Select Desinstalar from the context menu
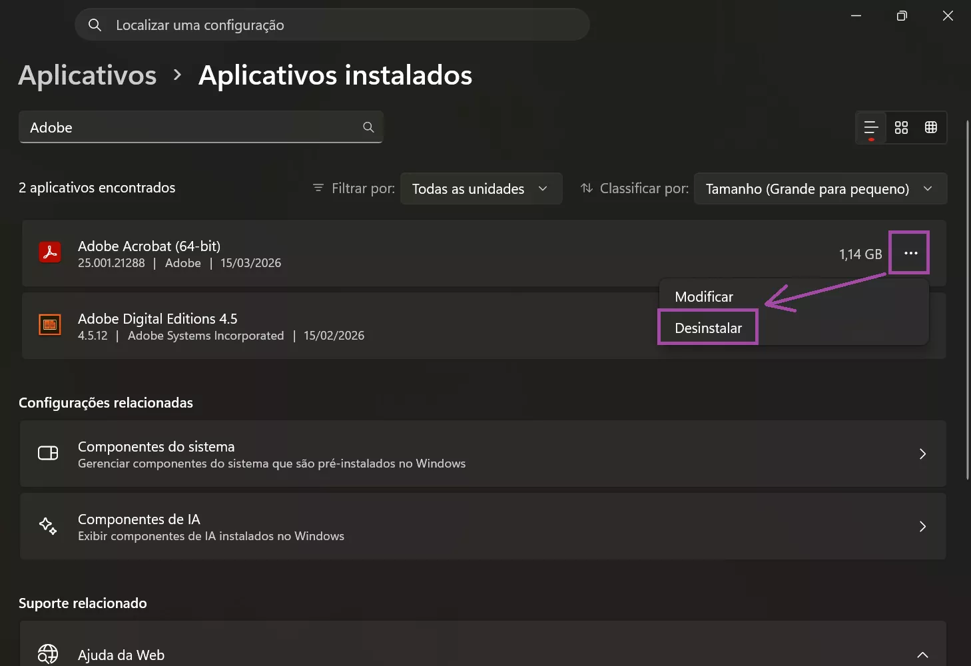Image resolution: width=971 pixels, height=666 pixels. [x=707, y=327]
